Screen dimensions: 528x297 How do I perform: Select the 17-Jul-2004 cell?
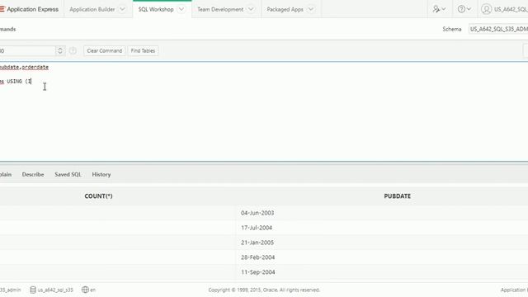(257, 228)
